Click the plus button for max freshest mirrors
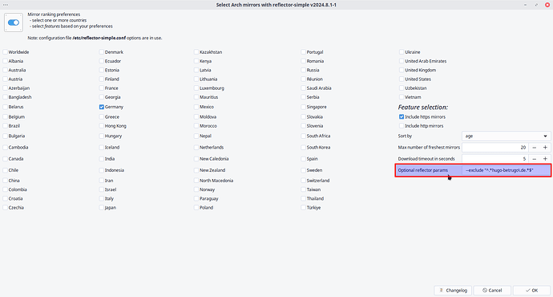This screenshot has width=553, height=297. coord(545,147)
